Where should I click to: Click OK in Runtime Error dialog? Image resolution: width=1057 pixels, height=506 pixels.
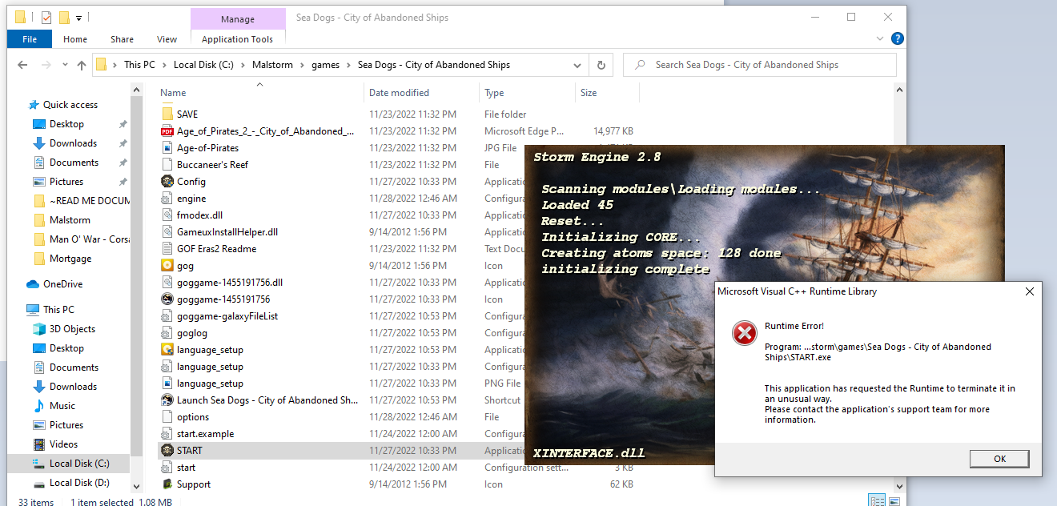(999, 459)
